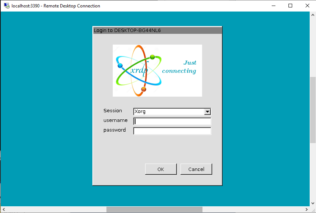The image size is (316, 213).
Task: Click the xrdp logo image
Action: [157, 71]
